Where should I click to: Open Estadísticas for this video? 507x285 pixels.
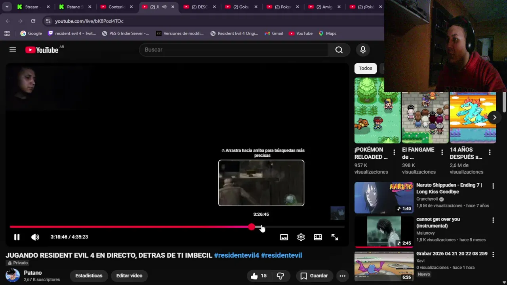pos(89,275)
